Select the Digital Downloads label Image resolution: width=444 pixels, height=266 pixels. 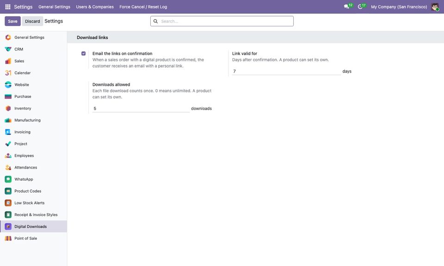(x=31, y=226)
